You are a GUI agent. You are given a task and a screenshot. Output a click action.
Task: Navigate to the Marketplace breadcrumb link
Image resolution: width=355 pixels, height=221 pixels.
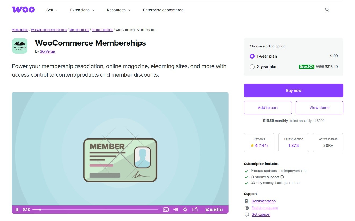[x=20, y=30]
